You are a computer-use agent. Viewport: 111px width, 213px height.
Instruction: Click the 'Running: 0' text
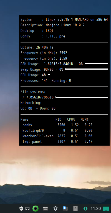tap(61, 81)
